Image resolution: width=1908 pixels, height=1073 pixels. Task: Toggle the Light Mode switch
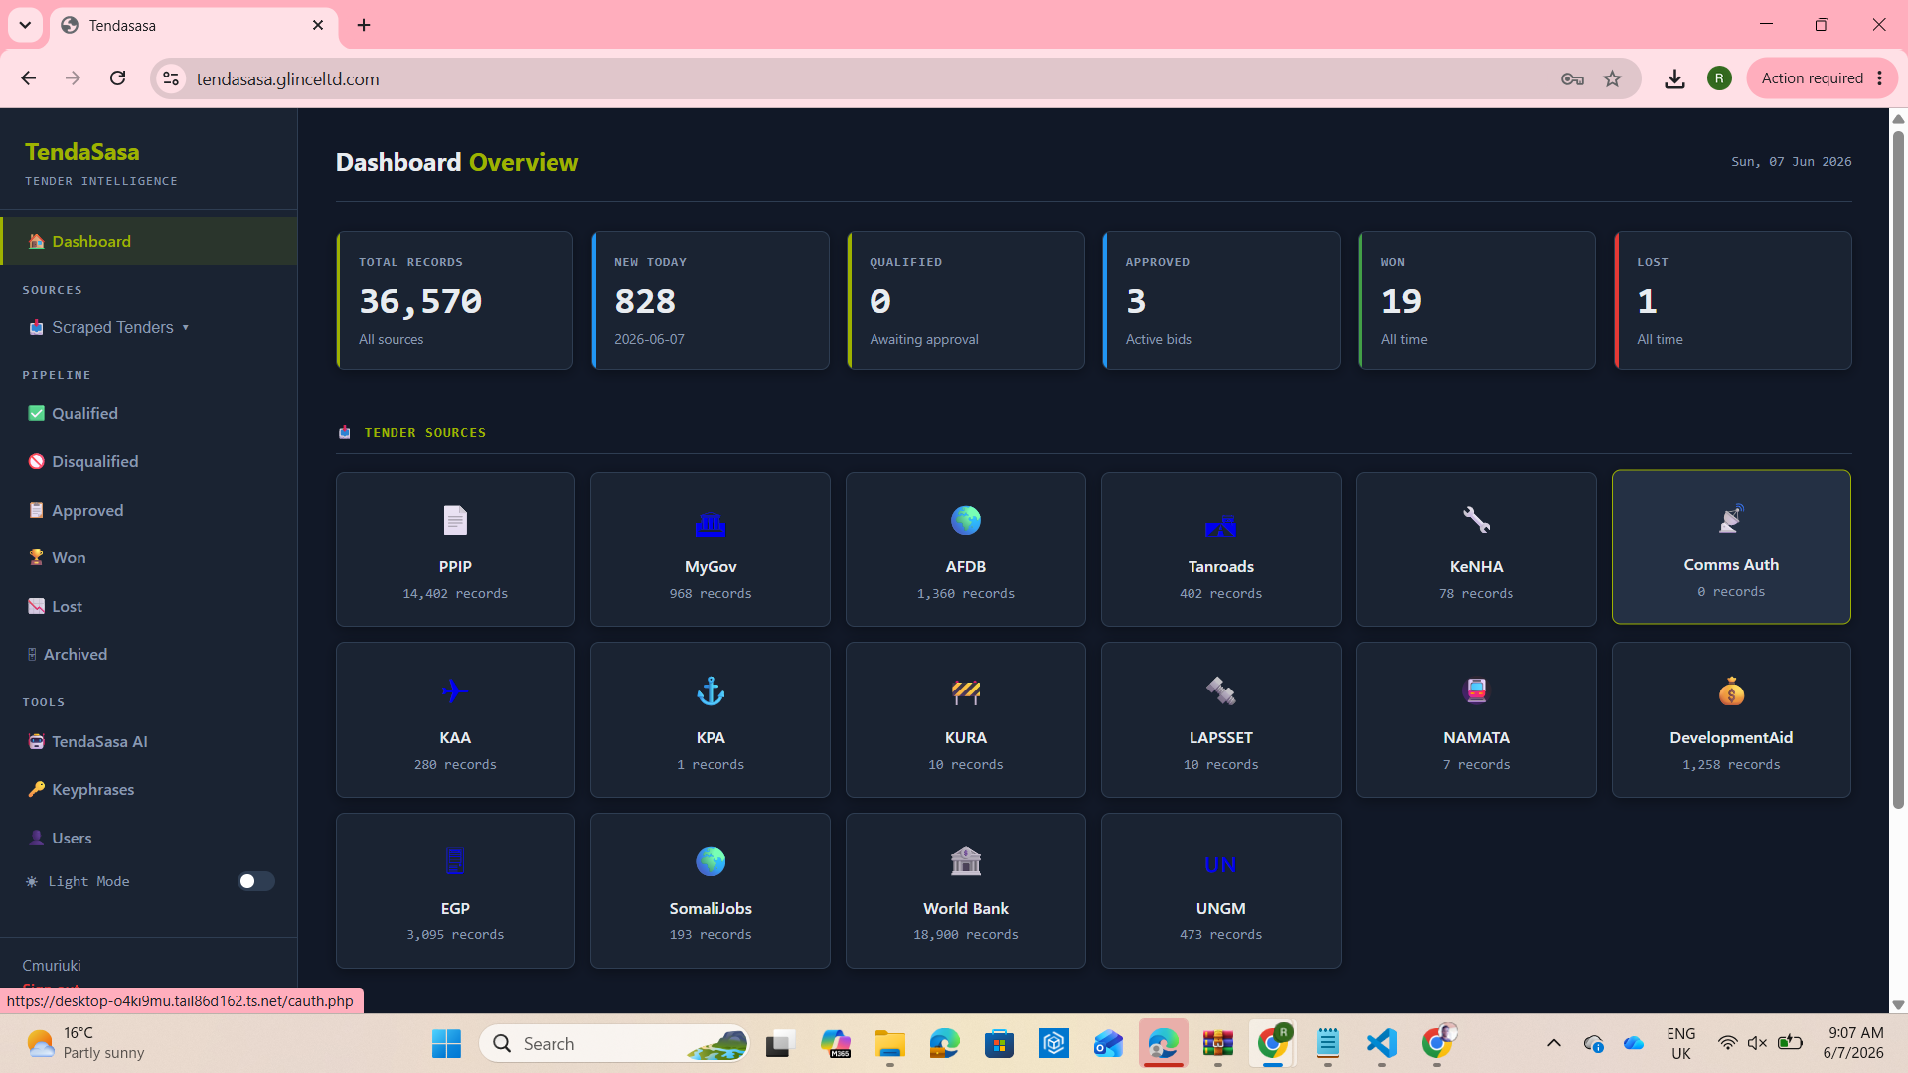tap(255, 881)
